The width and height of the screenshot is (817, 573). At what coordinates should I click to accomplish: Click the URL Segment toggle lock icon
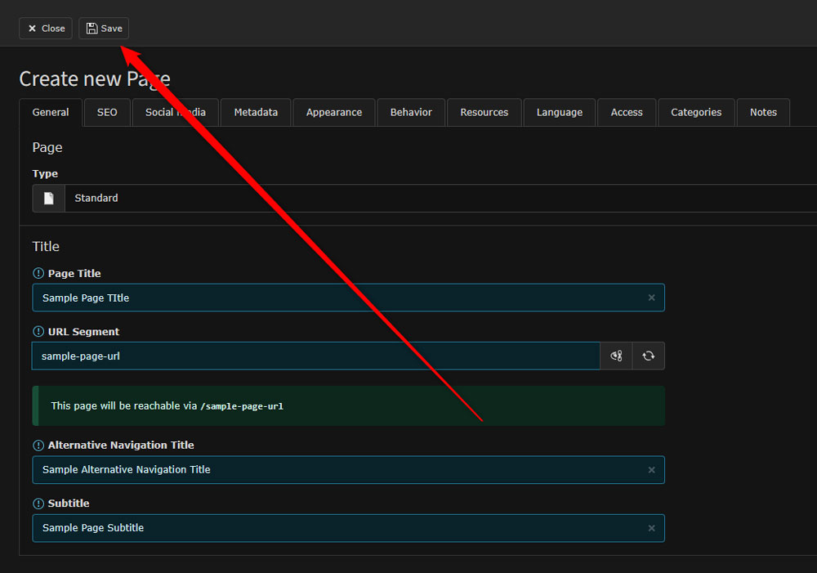pyautogui.click(x=617, y=356)
